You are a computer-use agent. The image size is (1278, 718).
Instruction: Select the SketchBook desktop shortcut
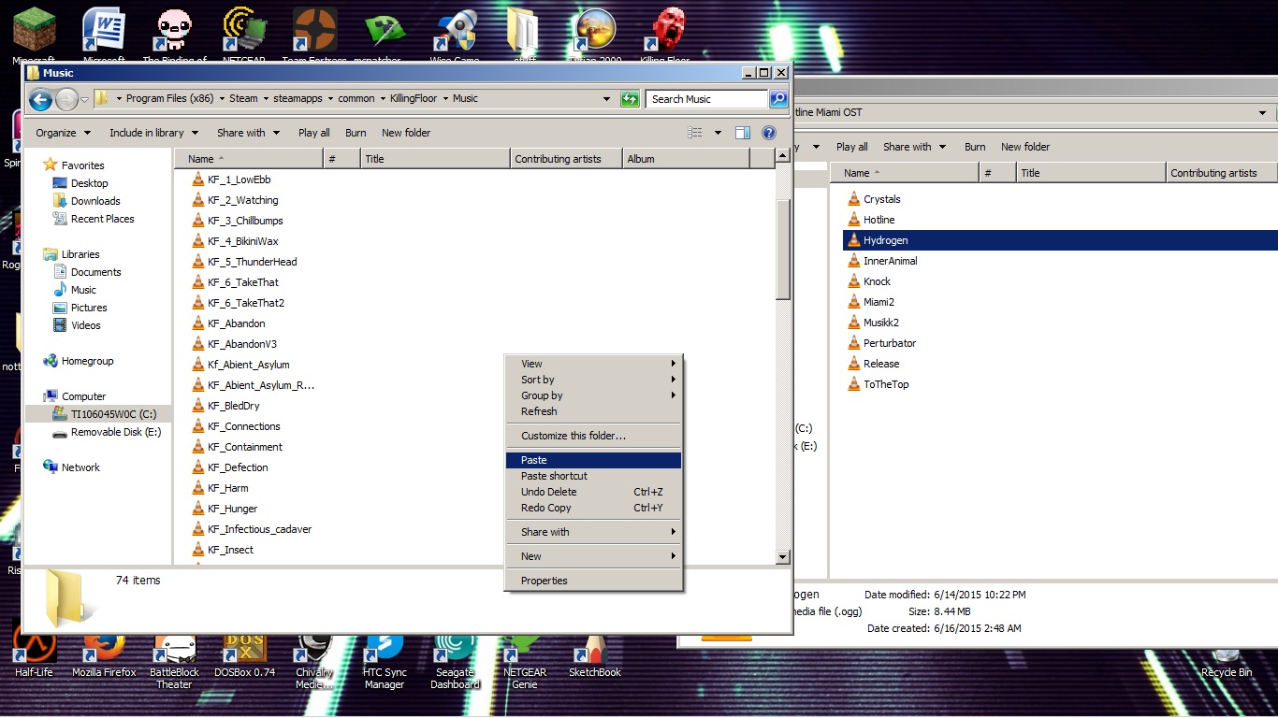click(x=595, y=652)
